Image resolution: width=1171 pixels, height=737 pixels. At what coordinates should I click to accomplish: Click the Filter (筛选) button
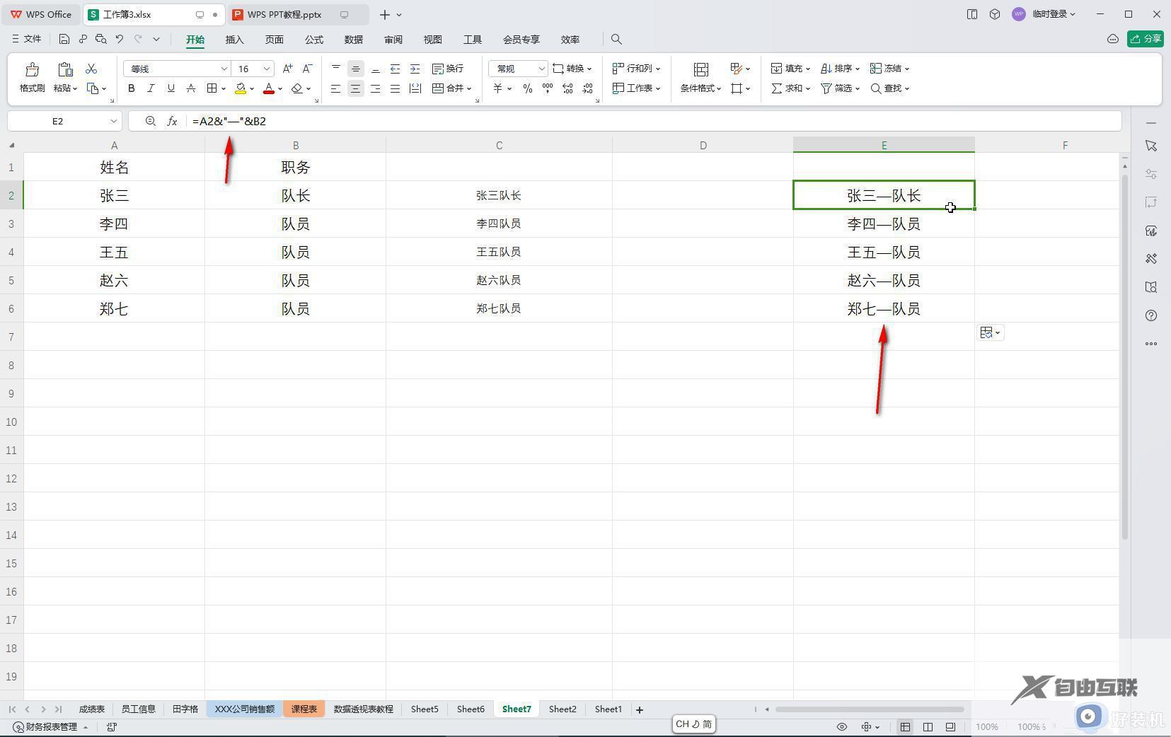tap(840, 88)
